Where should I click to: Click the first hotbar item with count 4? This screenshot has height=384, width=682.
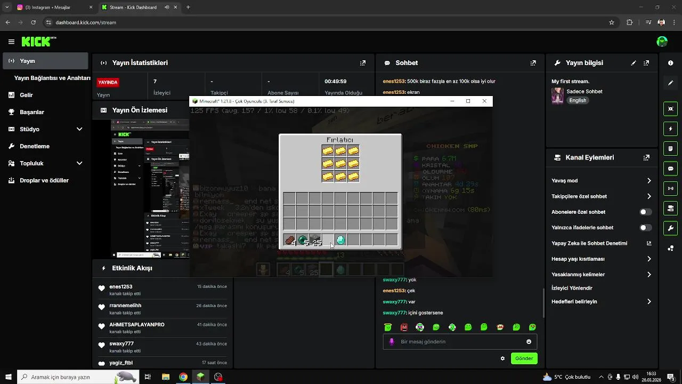pyautogui.click(x=290, y=241)
